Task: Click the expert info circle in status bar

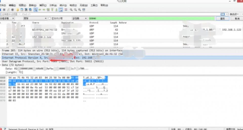Action: point(1,129)
